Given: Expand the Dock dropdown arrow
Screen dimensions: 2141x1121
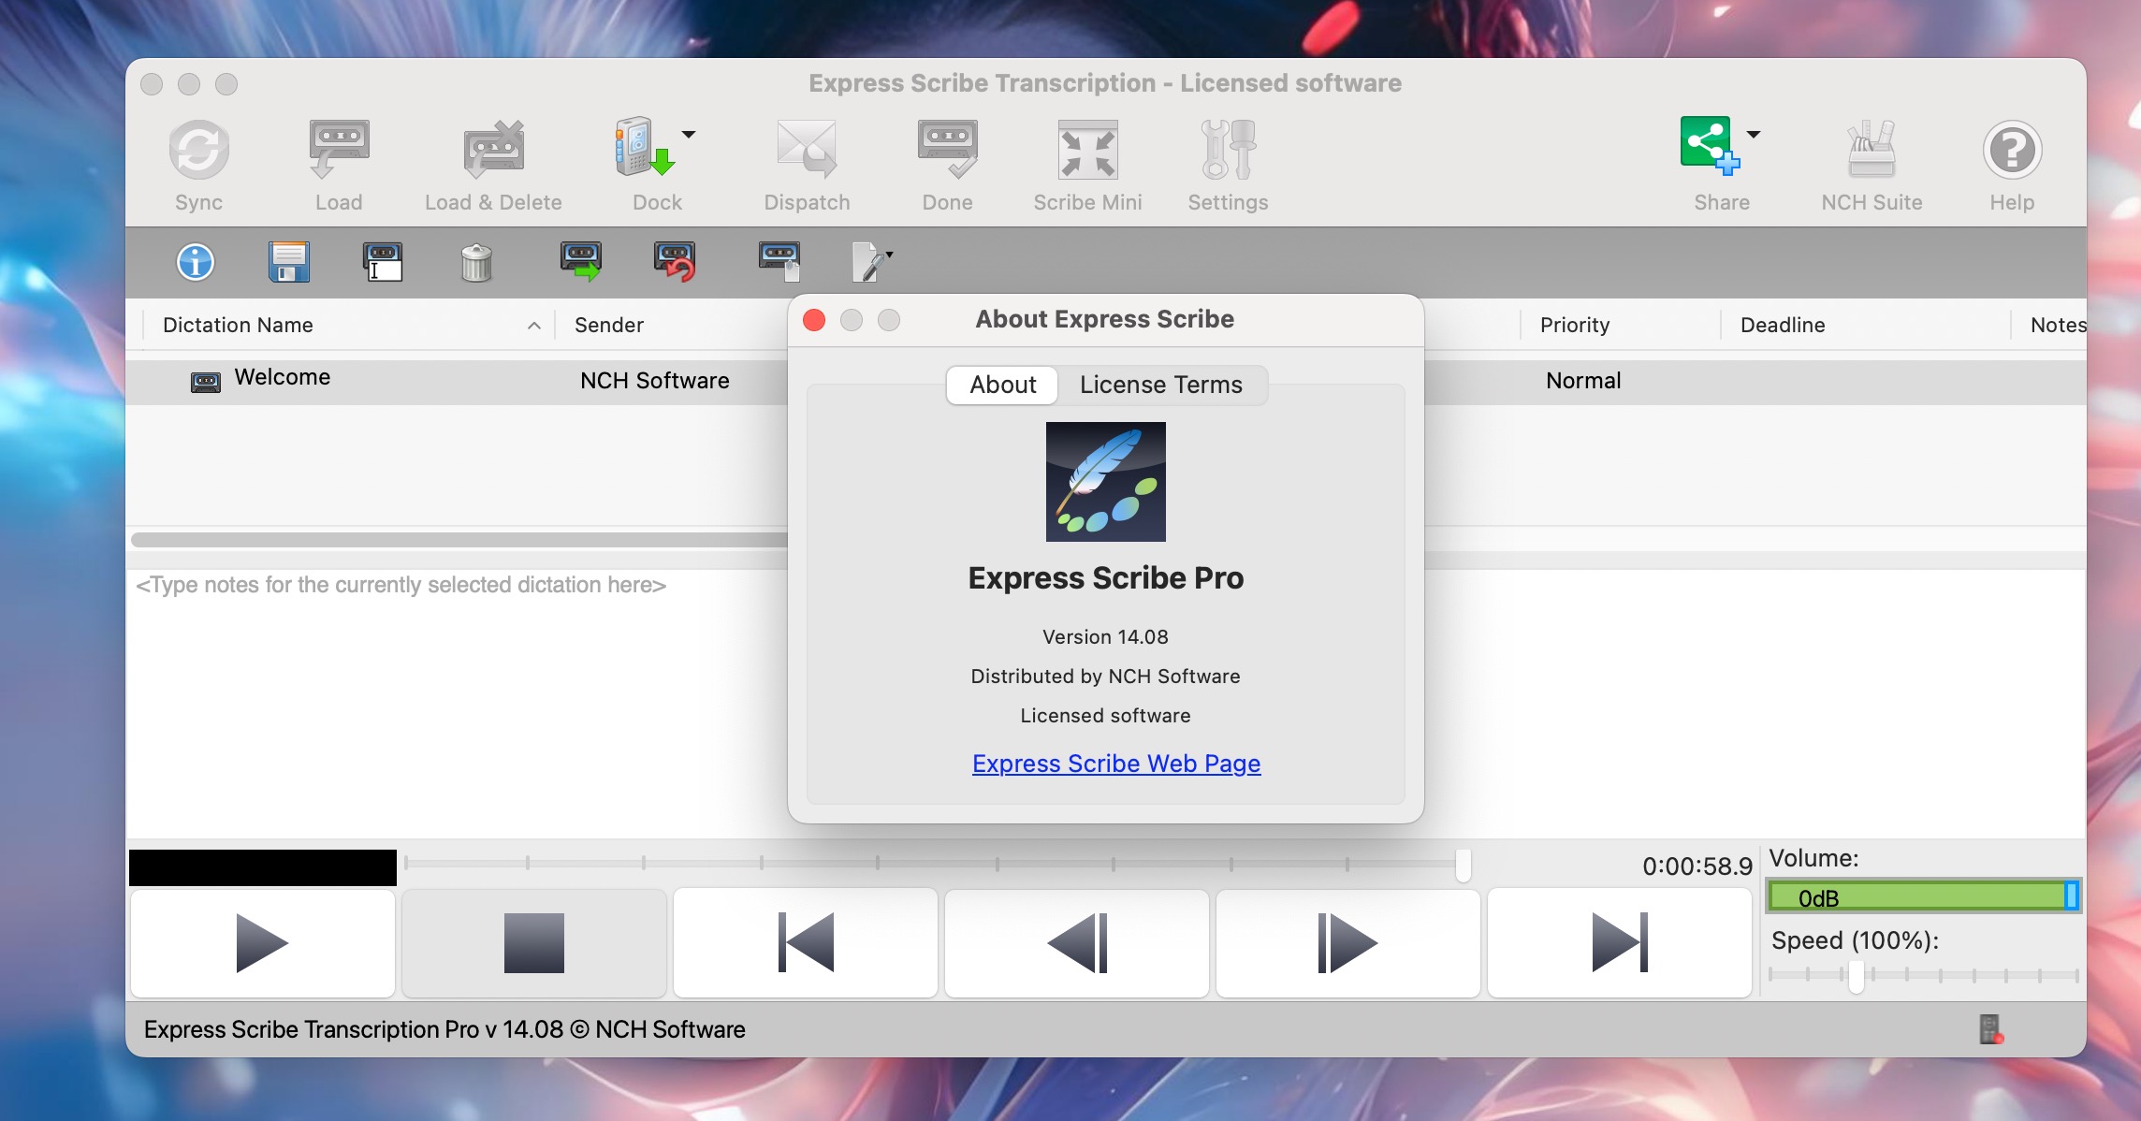Looking at the screenshot, I should (689, 135).
